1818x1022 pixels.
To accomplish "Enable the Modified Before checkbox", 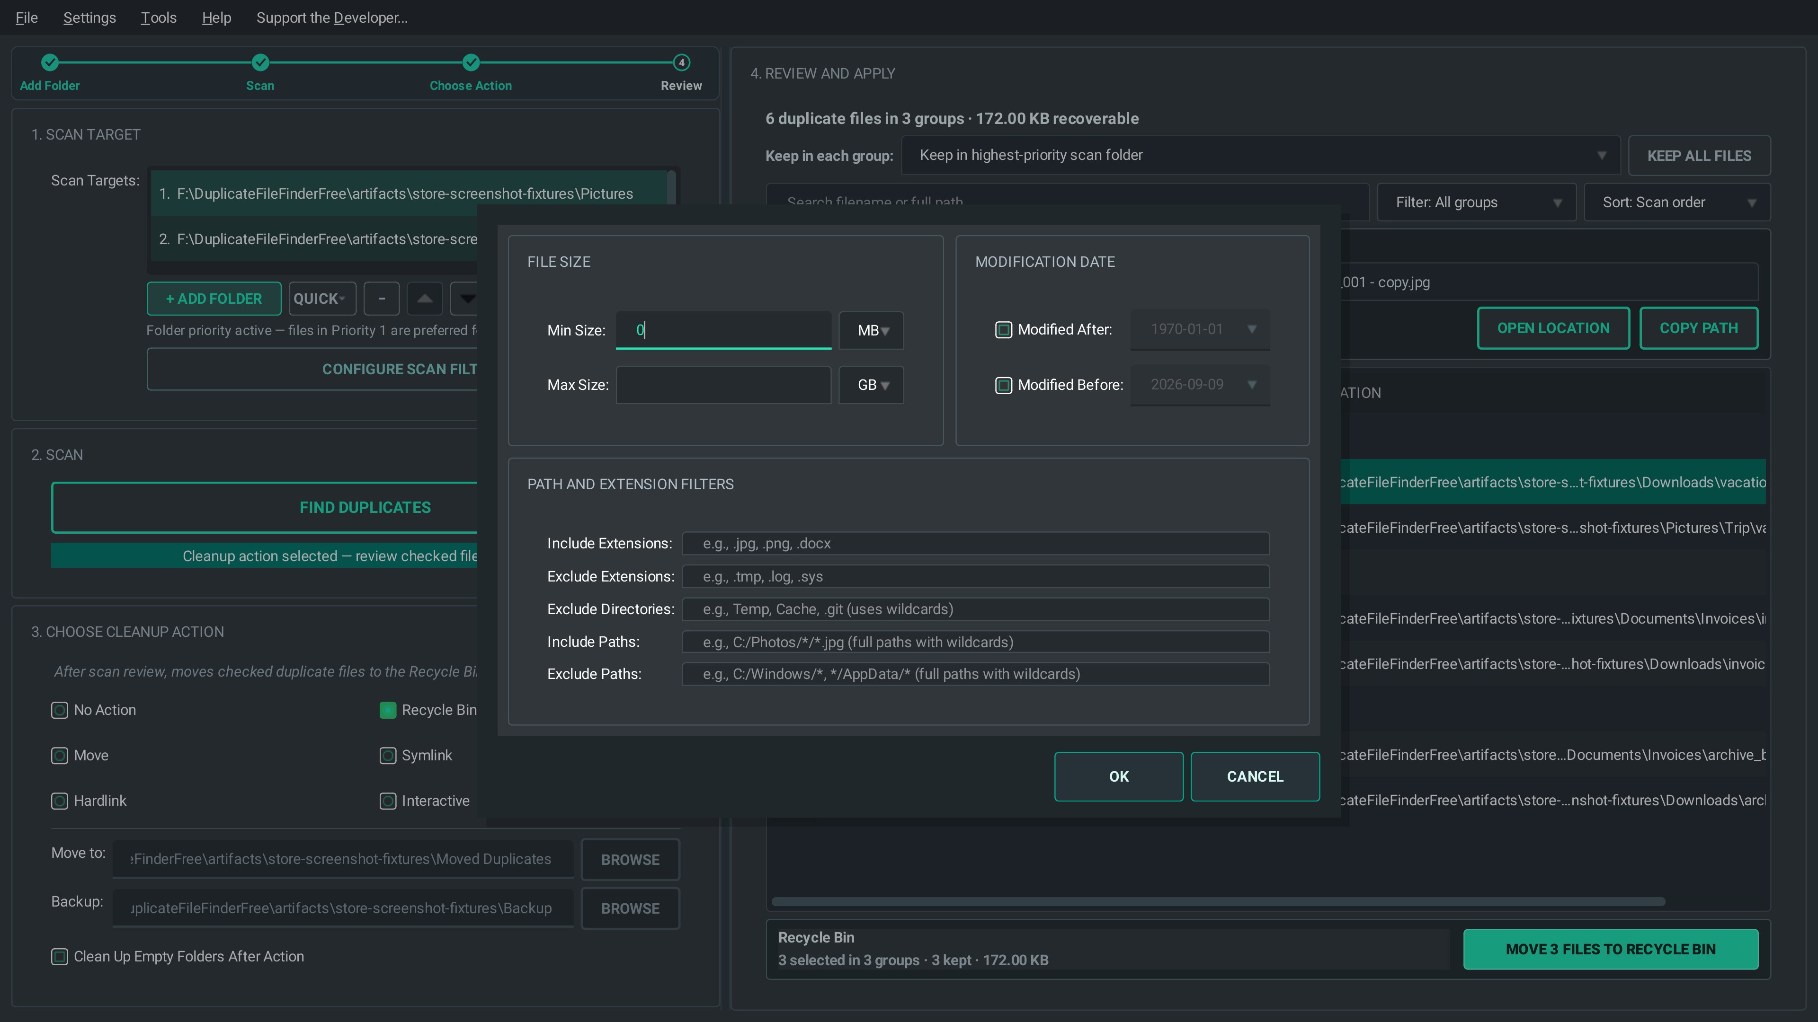I will 1003,385.
